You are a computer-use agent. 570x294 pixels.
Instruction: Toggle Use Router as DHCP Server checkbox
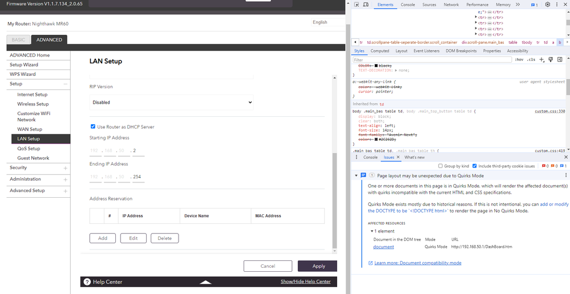click(x=93, y=126)
